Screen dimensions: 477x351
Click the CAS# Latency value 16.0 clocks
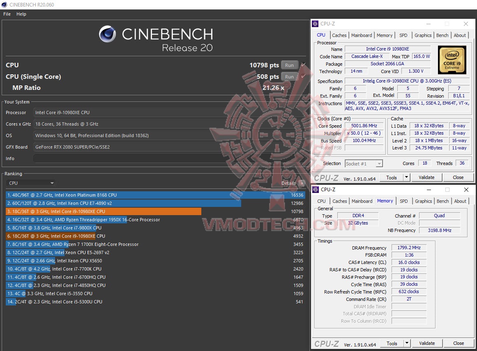click(x=409, y=262)
